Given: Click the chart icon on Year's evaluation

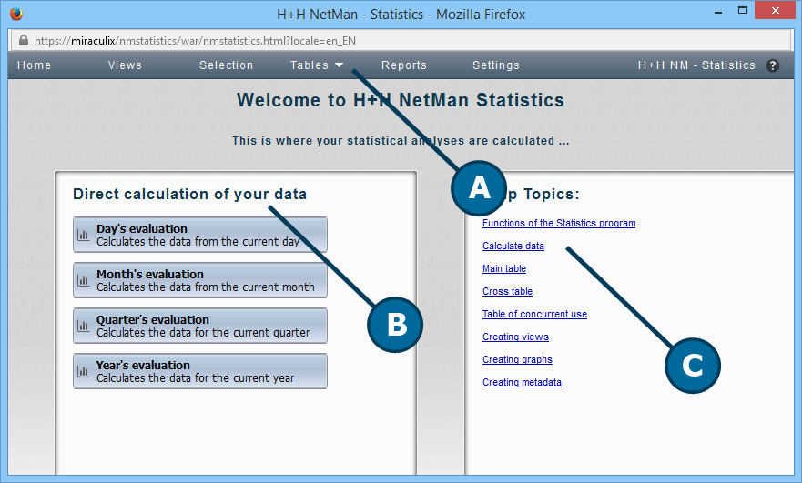Looking at the screenshot, I should [84, 372].
